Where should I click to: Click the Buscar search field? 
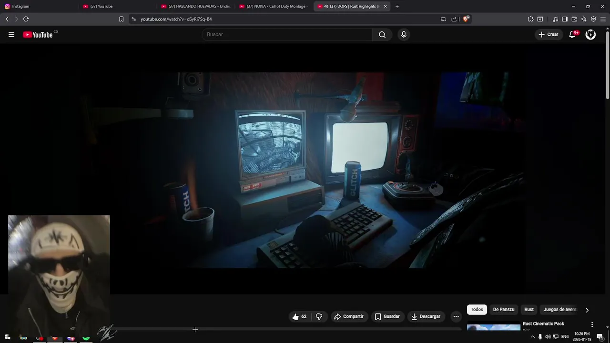pos(287,34)
